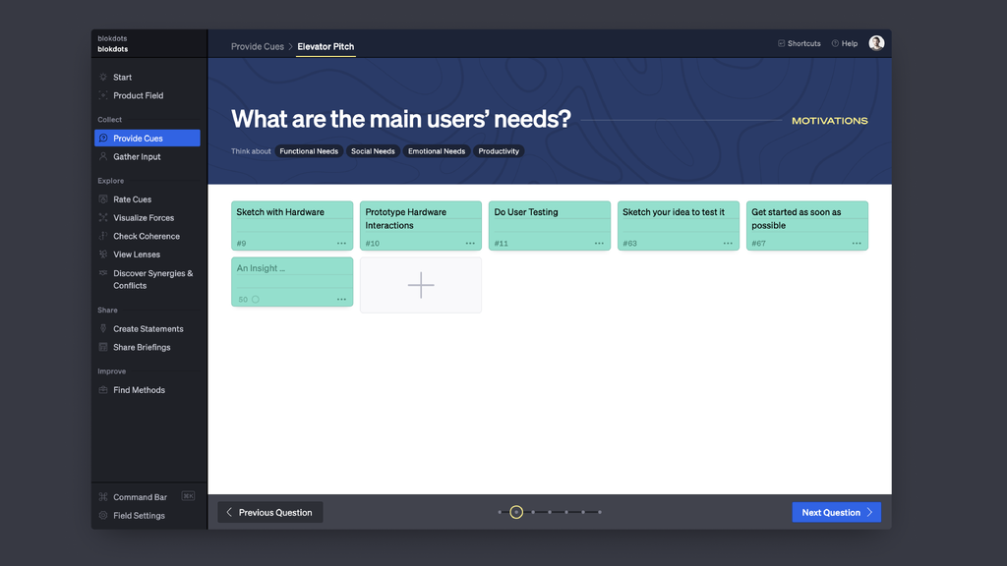
Task: Click the Field Settings gear icon
Action: click(103, 515)
